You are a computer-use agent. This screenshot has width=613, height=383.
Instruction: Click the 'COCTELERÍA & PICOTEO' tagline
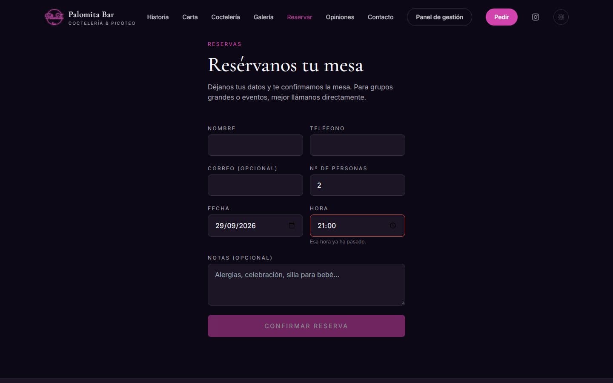pyautogui.click(x=102, y=23)
